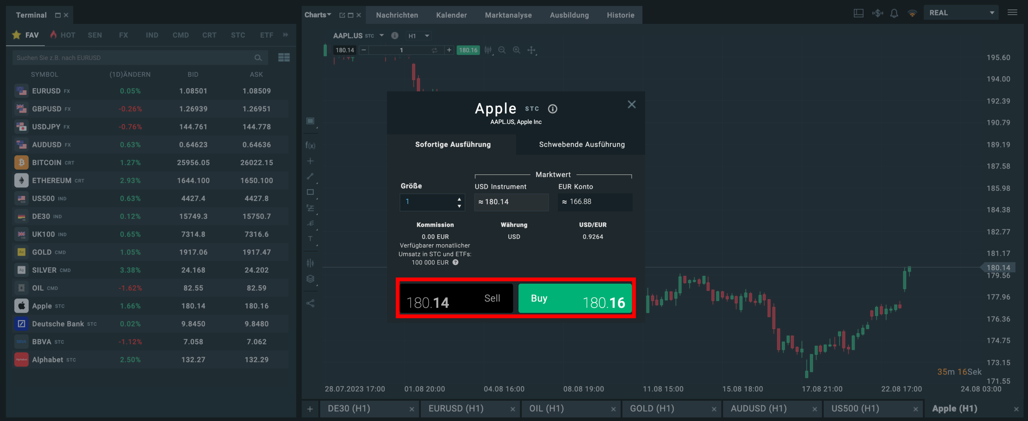
Task: Select the text annotation tool
Action: click(310, 239)
